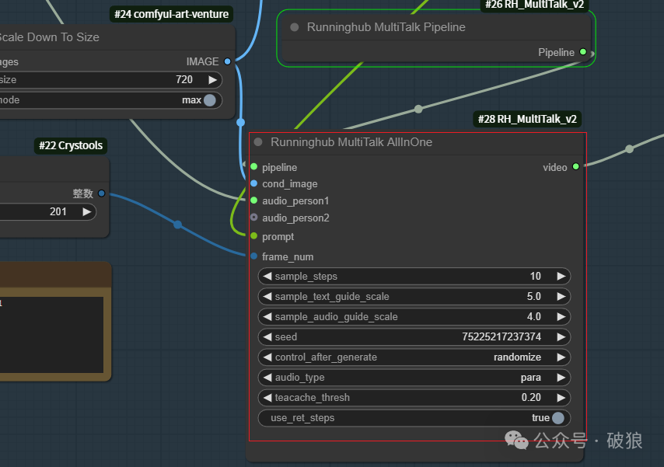Click the #28 RH_MultiTalk_v2 node badge
Image resolution: width=664 pixels, height=467 pixels.
(x=528, y=119)
